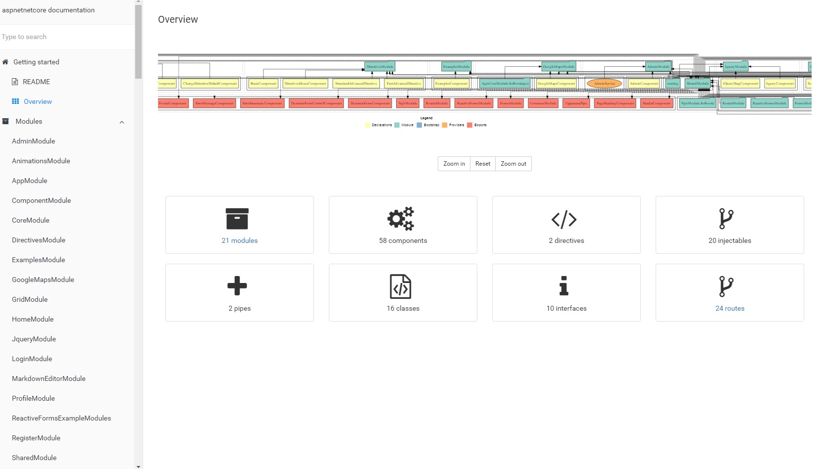Open CoreModule in the sidebar
This screenshot has width=825, height=469.
pos(31,220)
